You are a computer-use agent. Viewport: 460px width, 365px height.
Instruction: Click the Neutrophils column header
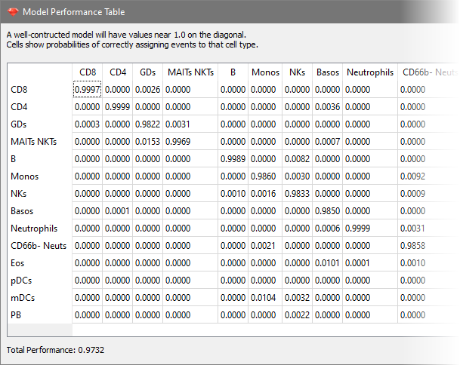(370, 72)
